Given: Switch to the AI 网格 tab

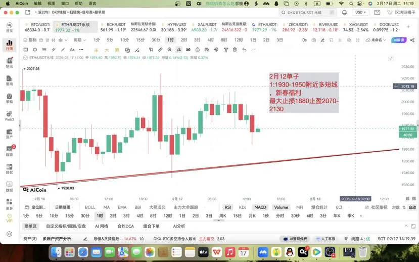Looking at the screenshot, I should (x=102, y=226).
